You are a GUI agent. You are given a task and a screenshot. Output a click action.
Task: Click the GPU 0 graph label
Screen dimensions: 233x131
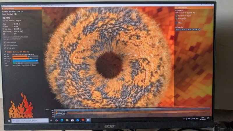47,110
